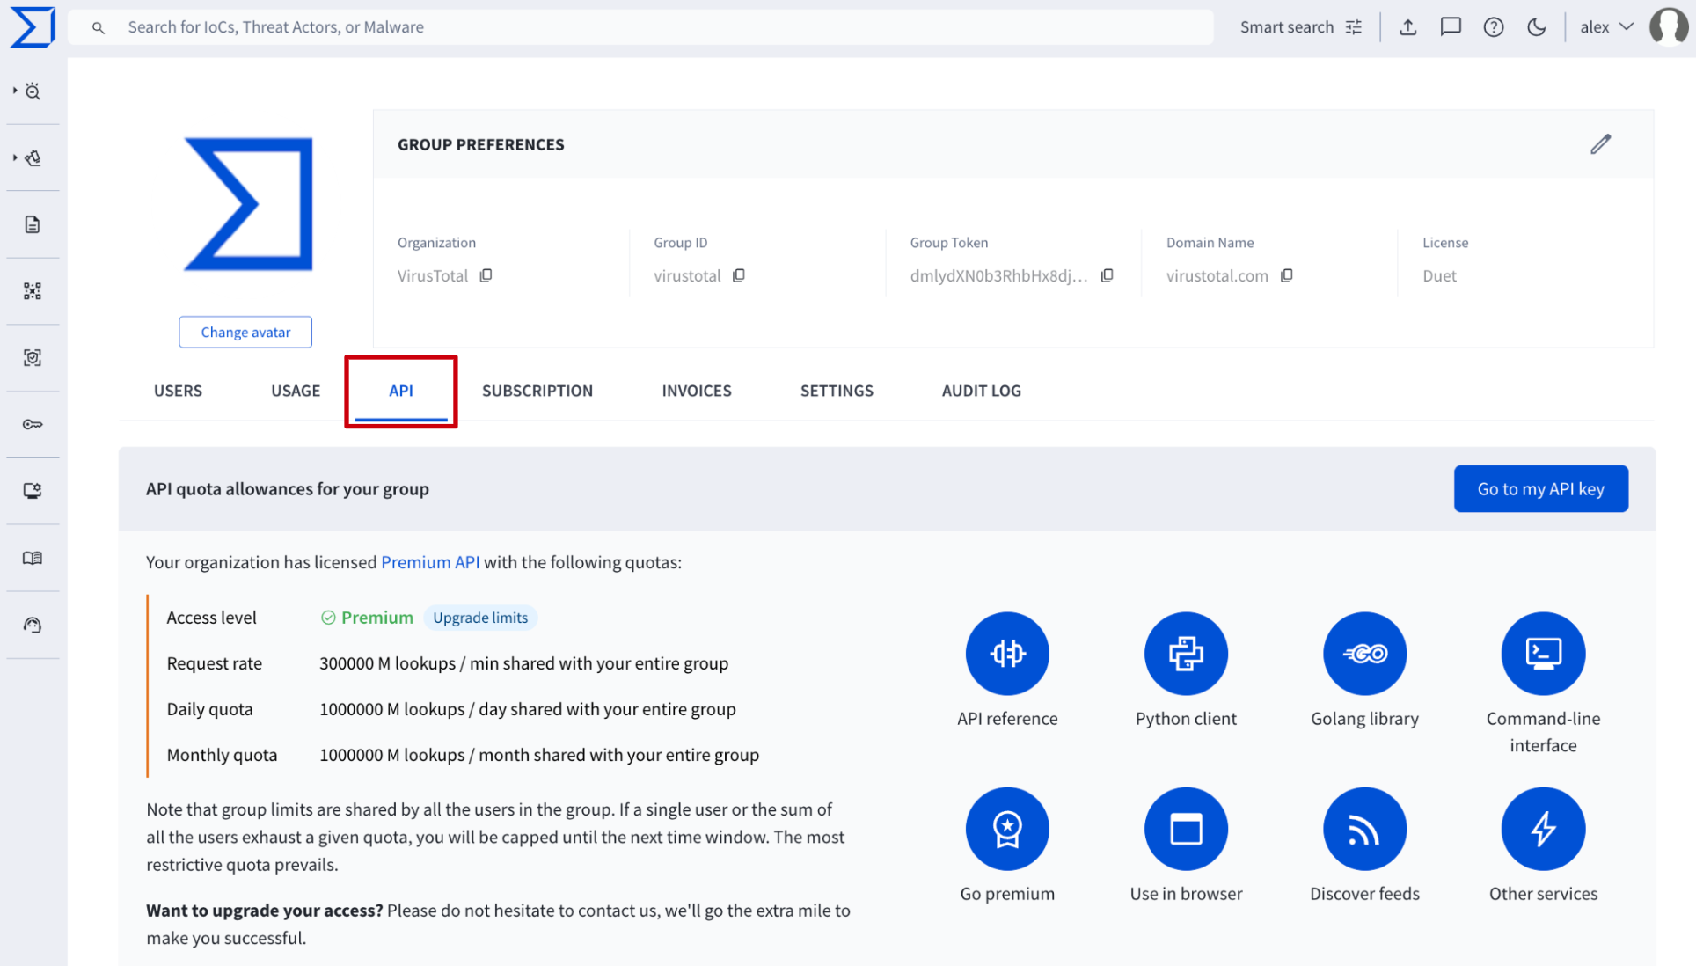Open the Discover feeds icon
The image size is (1696, 966).
1364,829
